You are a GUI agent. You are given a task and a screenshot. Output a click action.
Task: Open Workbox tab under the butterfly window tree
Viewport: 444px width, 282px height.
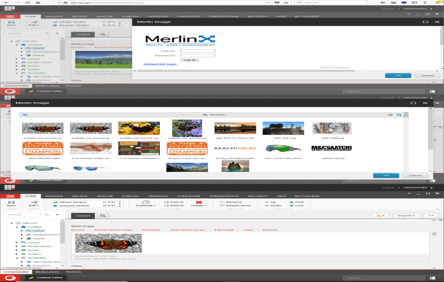click(73, 272)
